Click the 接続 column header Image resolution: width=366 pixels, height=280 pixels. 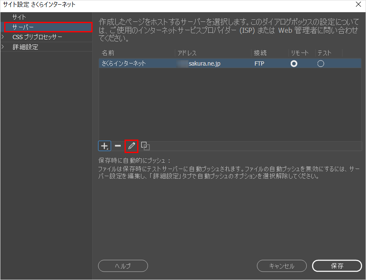[x=260, y=53]
